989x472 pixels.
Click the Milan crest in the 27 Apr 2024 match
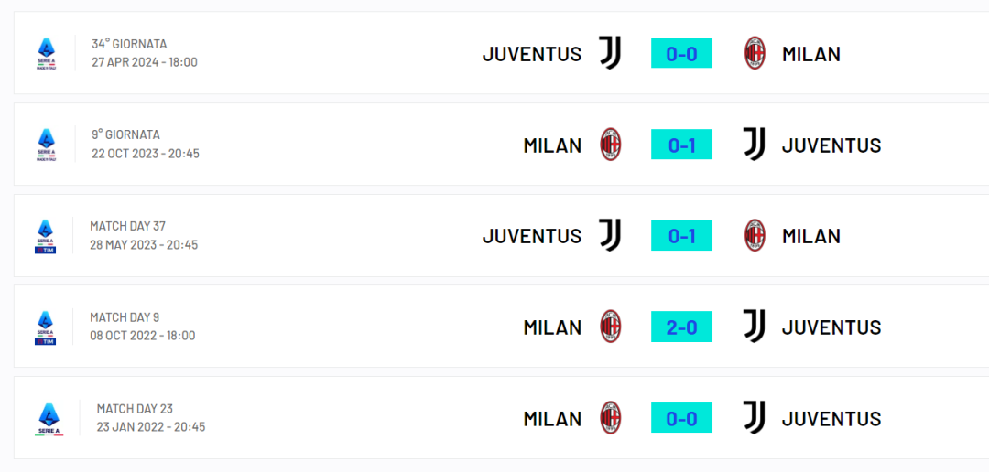755,53
